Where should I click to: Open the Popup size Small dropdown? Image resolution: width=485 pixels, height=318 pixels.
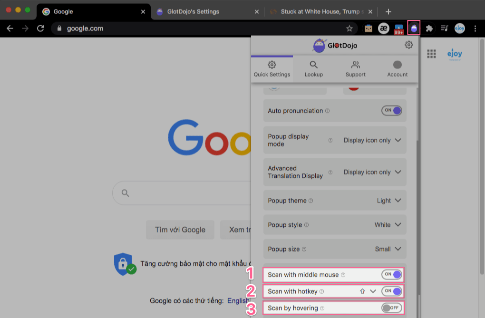tap(388, 249)
